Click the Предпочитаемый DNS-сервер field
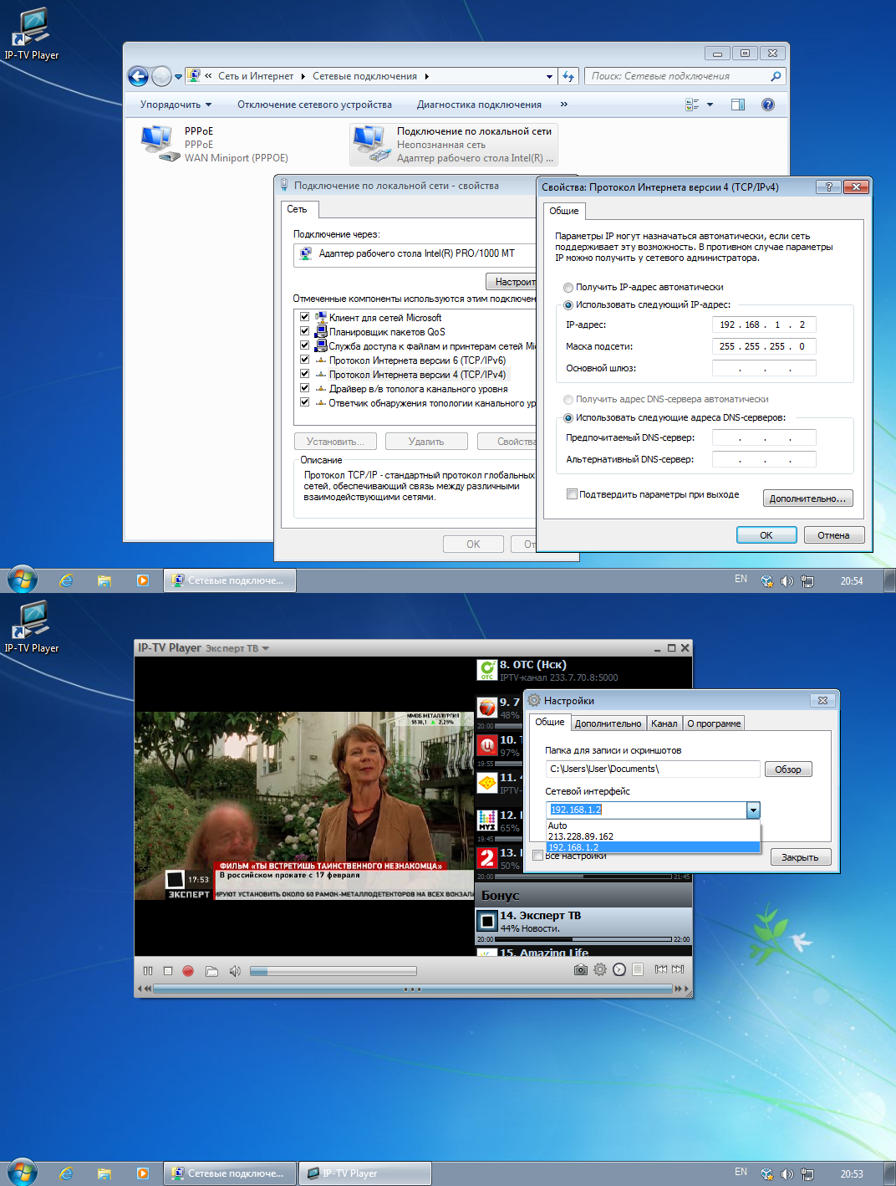Image resolution: width=896 pixels, height=1186 pixels. point(764,437)
